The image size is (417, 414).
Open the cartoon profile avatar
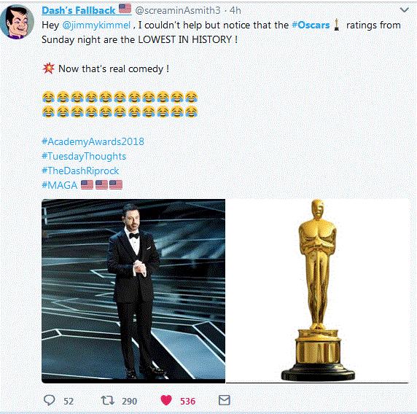coord(17,22)
